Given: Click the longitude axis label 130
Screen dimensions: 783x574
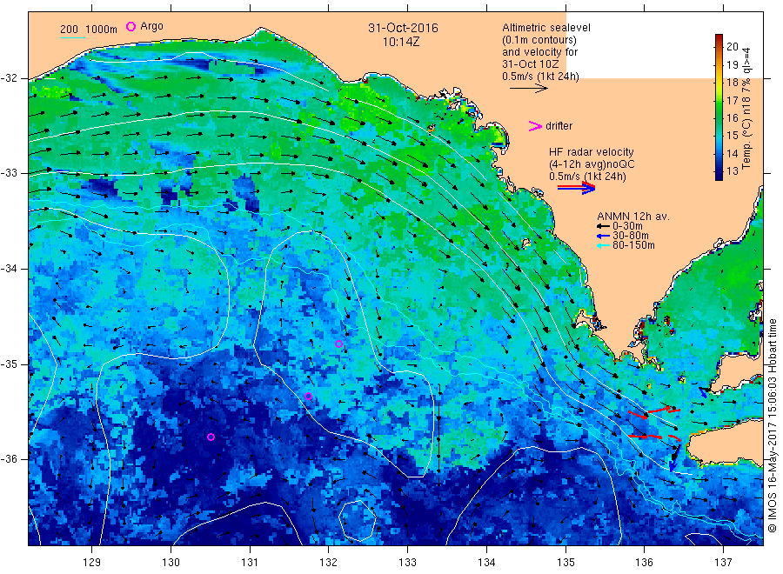Looking at the screenshot, I should [171, 563].
